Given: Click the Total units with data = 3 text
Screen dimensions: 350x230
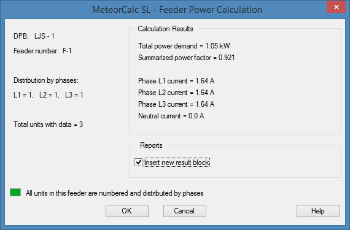Looking at the screenshot, I should [49, 125].
